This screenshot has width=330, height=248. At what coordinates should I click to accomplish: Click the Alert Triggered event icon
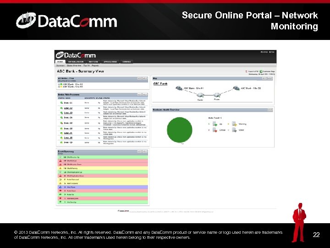click(60, 183)
